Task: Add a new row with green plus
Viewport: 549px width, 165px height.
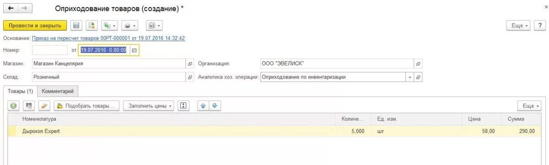Action: [x=13, y=106]
